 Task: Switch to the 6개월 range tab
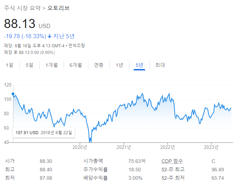click(76, 65)
